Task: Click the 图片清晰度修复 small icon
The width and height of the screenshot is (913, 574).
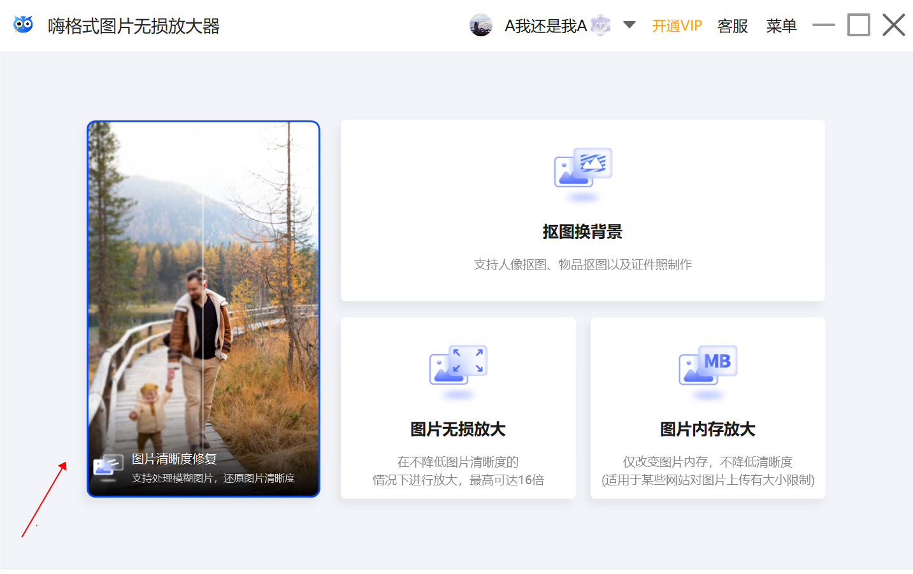Action: click(x=108, y=467)
